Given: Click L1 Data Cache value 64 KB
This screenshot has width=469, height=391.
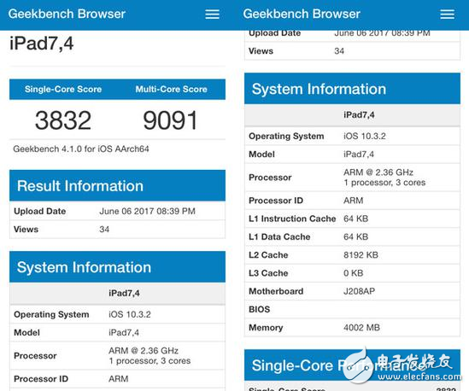Looking at the screenshot, I should coord(355,236).
